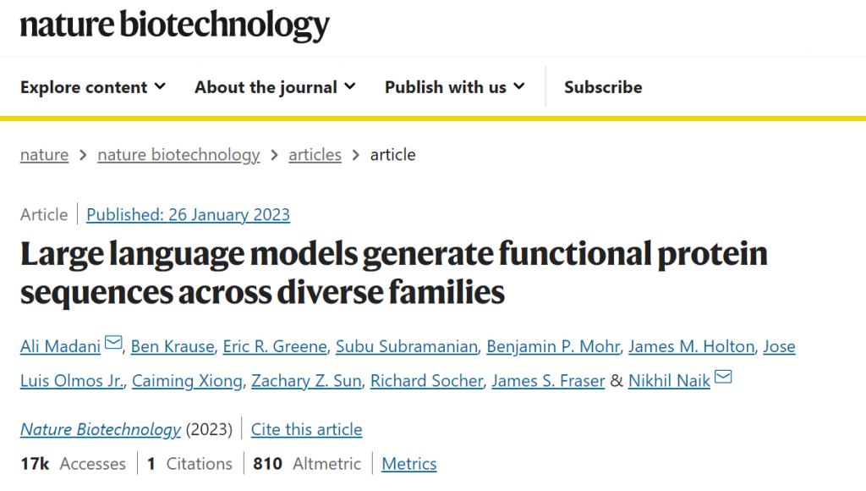Navigate to the articles breadcrumb

point(315,155)
